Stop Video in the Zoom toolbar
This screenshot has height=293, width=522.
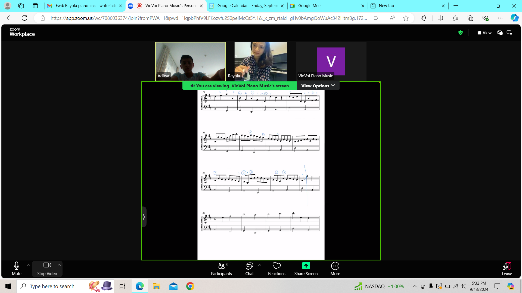coord(47,269)
